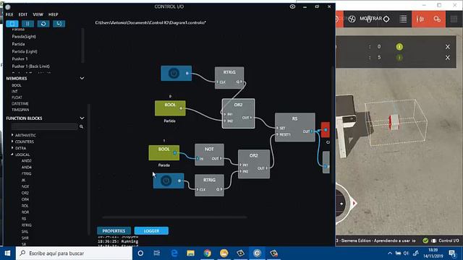Viewport: 463px width, 260px height.
Task: Expand the EXTRA category
Action: tap(12, 148)
